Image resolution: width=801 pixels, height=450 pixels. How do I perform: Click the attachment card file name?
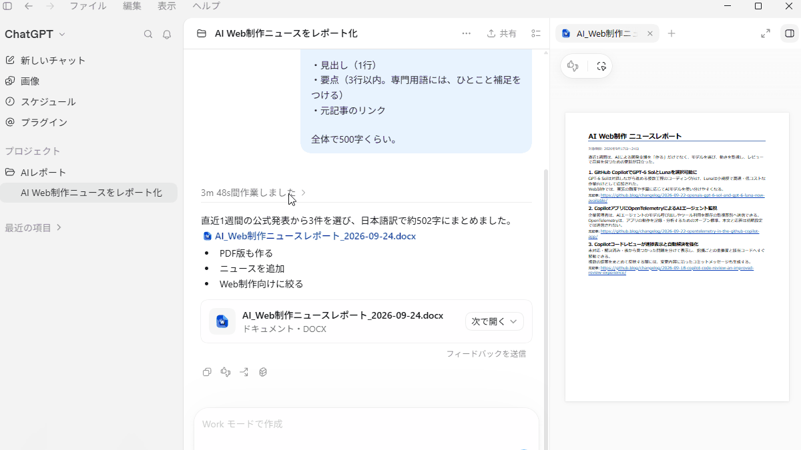[342, 315]
